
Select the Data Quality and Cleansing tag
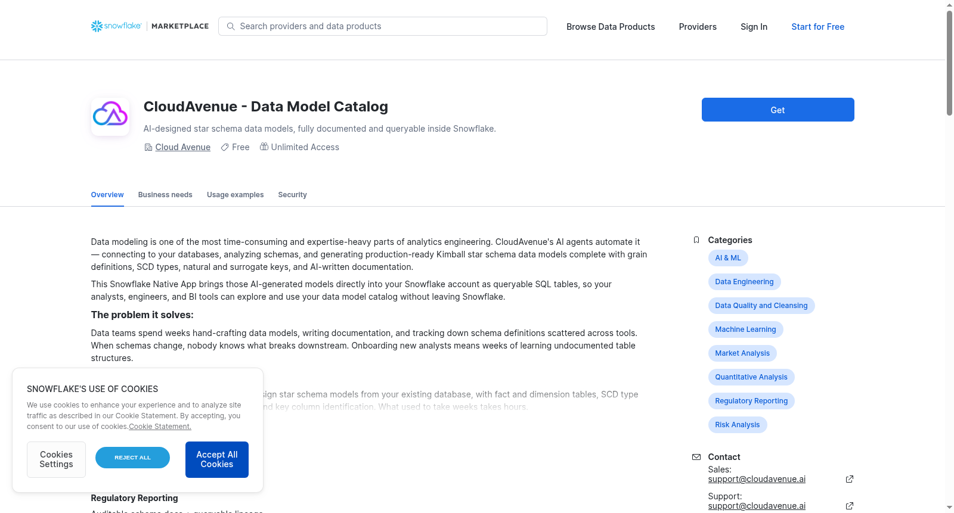pyautogui.click(x=761, y=306)
